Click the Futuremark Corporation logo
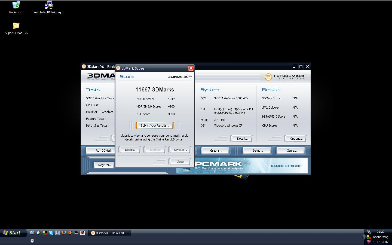 pos(285,77)
